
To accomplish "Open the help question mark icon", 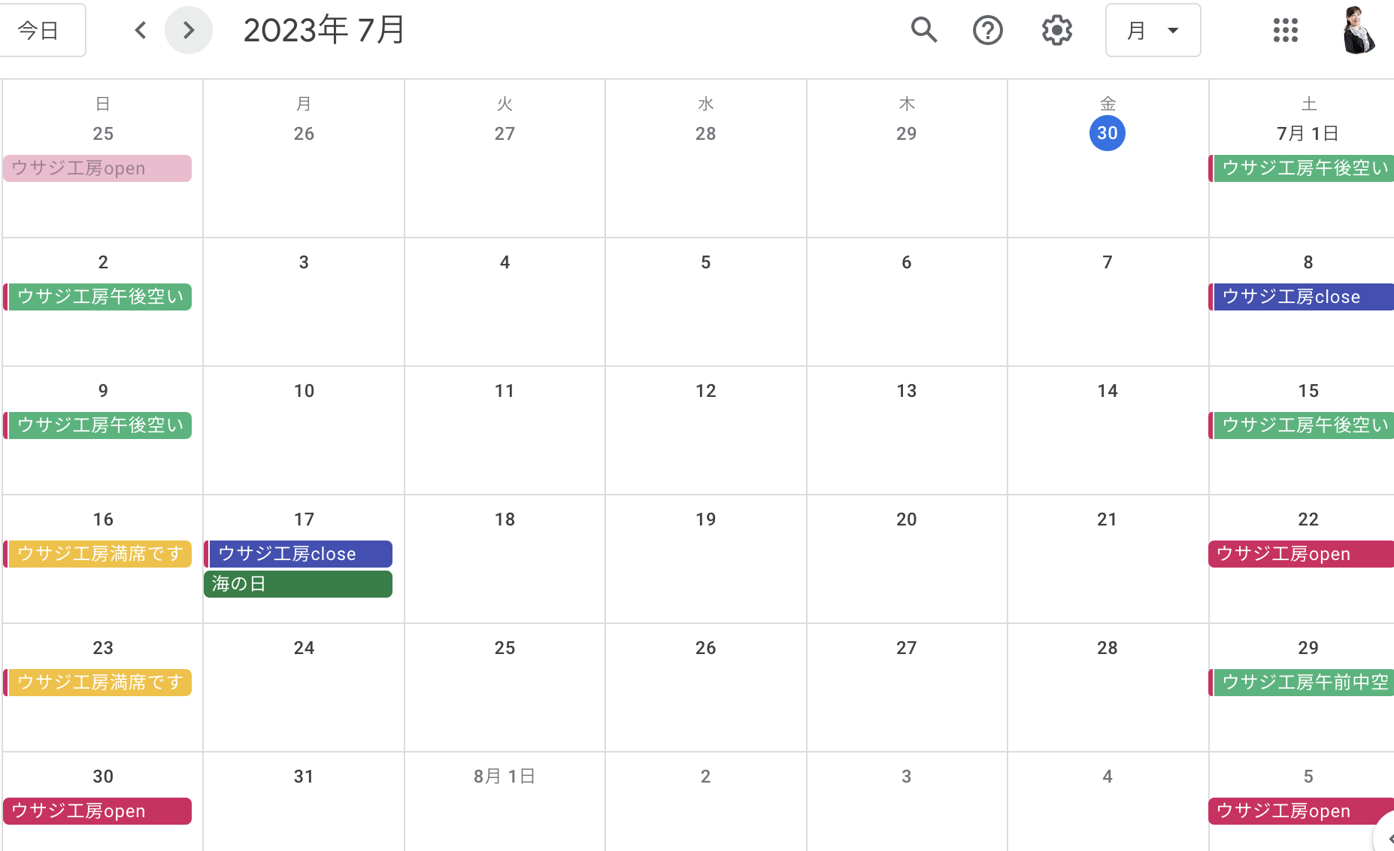I will click(987, 30).
